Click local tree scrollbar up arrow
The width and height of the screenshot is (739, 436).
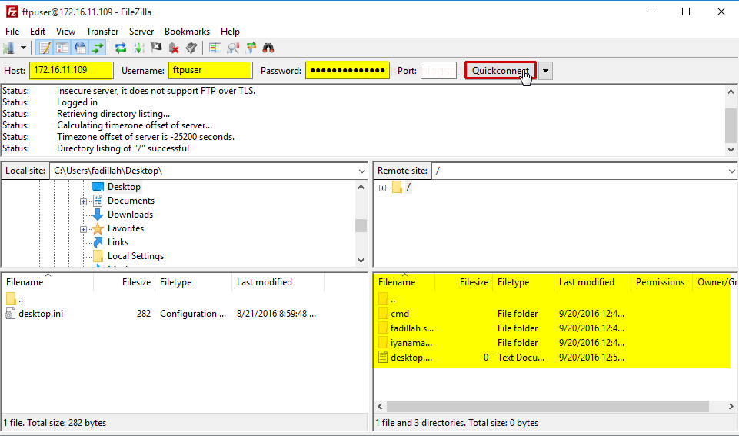click(x=361, y=187)
